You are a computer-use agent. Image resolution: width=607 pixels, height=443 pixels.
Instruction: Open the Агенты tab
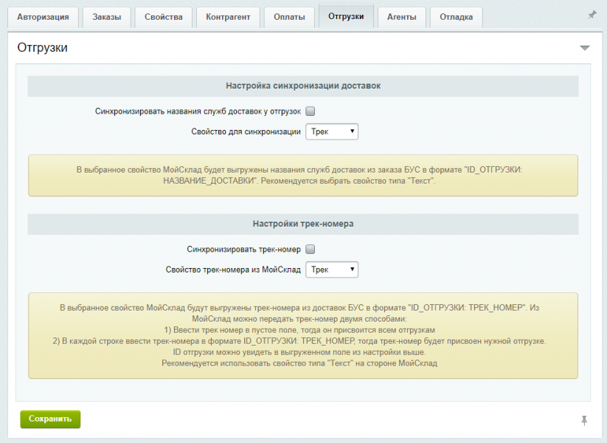point(401,17)
